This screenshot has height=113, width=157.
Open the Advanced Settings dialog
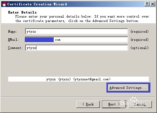(x=128, y=88)
